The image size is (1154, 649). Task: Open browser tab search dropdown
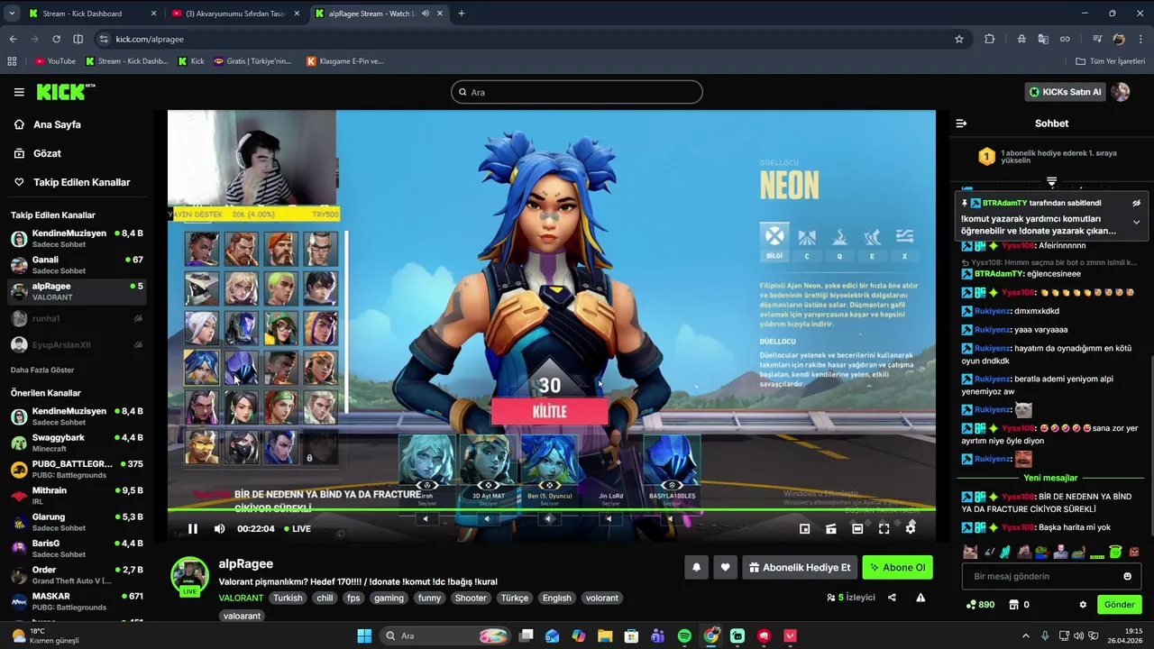[x=12, y=14]
